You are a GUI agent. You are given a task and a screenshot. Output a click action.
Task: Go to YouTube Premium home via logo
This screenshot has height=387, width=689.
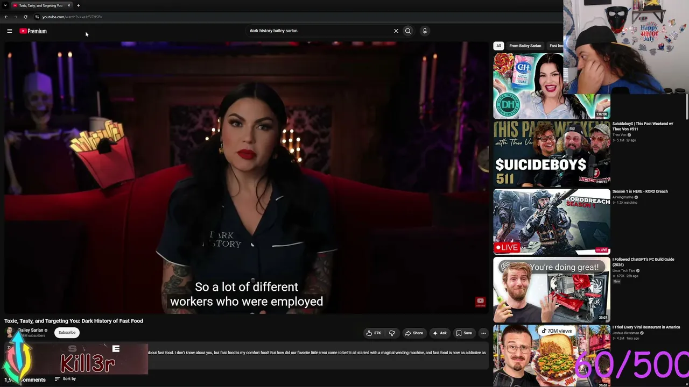tap(33, 31)
